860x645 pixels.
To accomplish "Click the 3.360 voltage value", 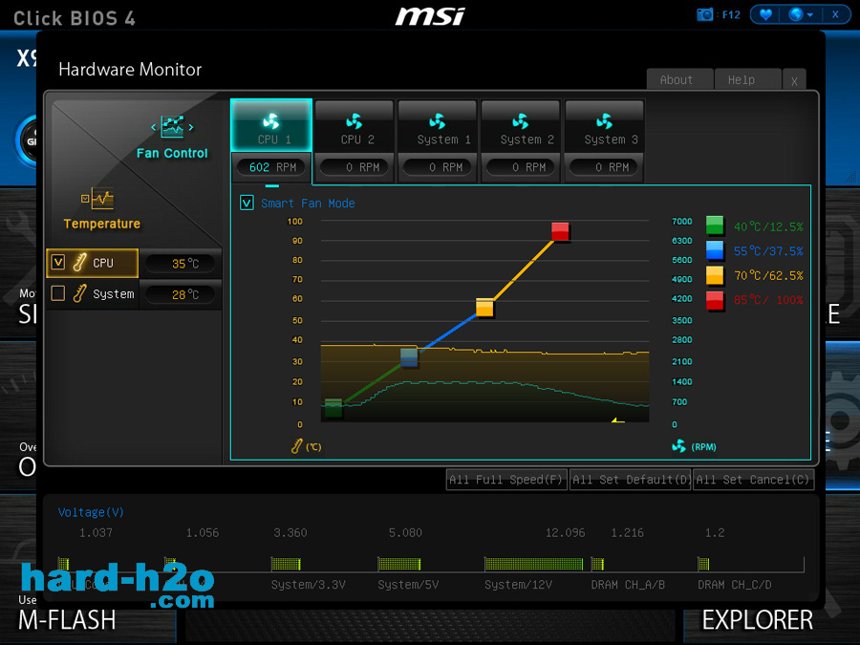I will click(x=290, y=533).
